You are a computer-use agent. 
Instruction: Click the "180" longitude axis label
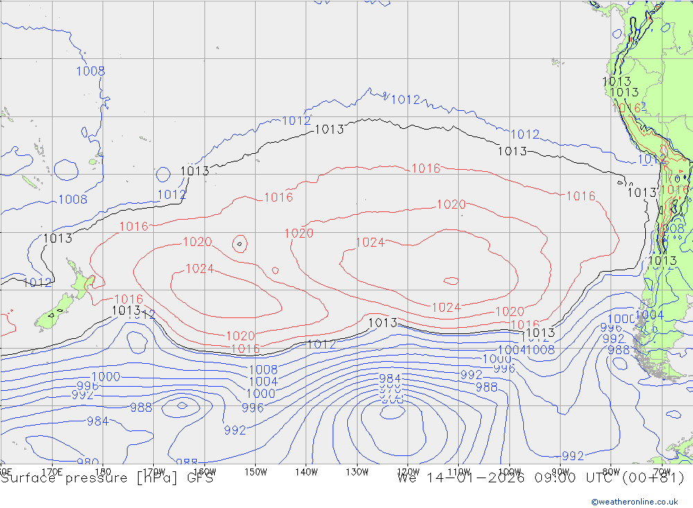click(x=103, y=472)
